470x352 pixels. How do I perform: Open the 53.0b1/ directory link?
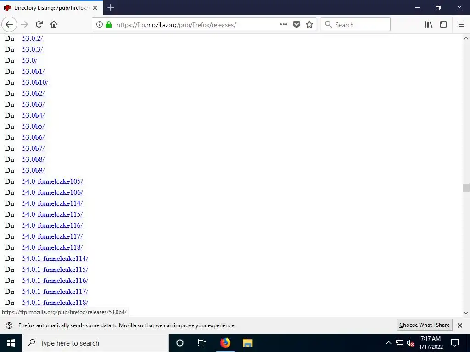(x=33, y=71)
